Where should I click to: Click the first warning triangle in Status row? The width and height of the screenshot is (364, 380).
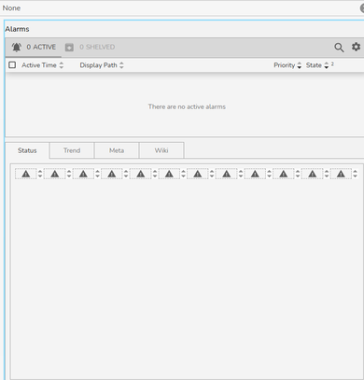point(26,174)
